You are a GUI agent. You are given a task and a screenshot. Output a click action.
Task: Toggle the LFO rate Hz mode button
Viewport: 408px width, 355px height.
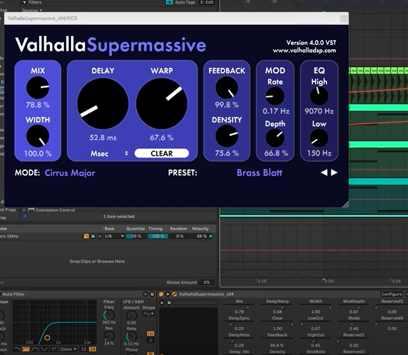151,333
